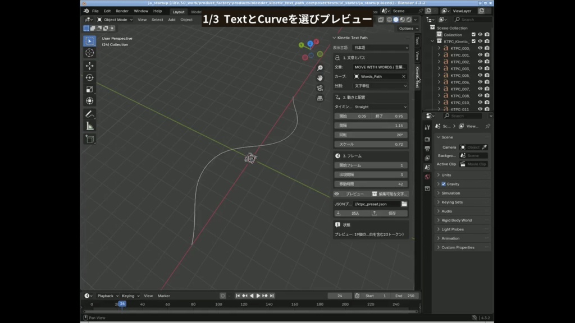Select the Select Box tool

[90, 41]
